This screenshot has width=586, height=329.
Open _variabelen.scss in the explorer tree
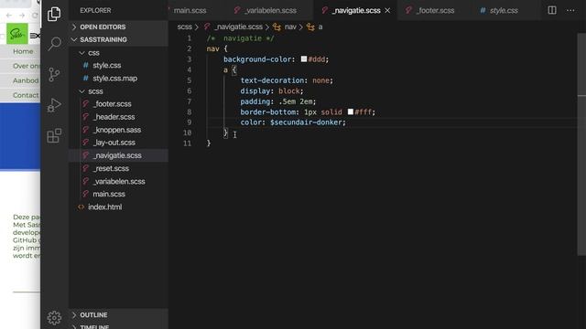[x=118, y=181]
